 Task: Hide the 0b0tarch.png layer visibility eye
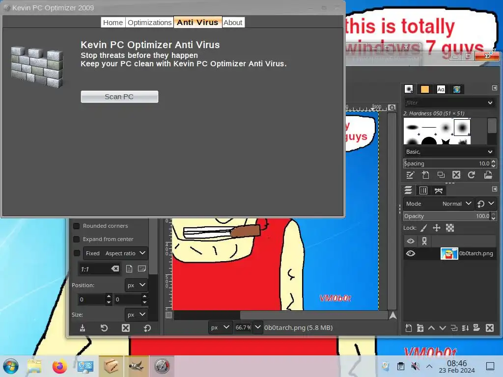[411, 254]
